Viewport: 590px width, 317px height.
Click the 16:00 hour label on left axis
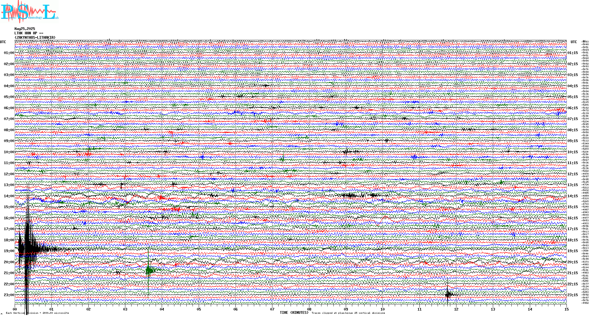click(x=9, y=218)
